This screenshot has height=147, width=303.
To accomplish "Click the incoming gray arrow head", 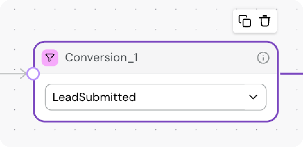I will pos(24,74).
